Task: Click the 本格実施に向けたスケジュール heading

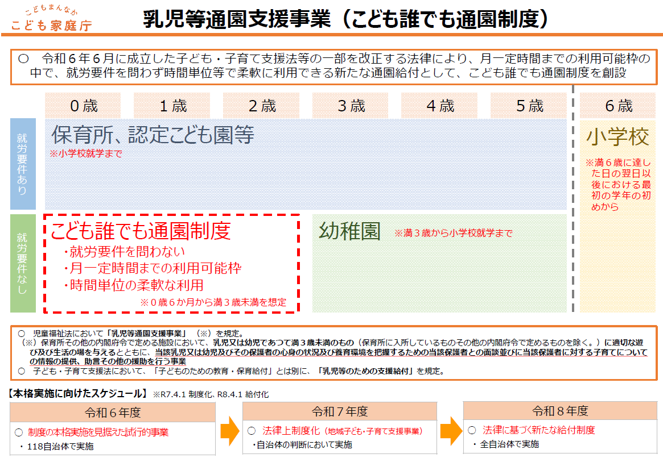Action: click(x=77, y=393)
